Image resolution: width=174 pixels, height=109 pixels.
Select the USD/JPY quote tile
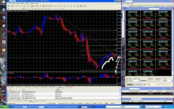point(133,55)
